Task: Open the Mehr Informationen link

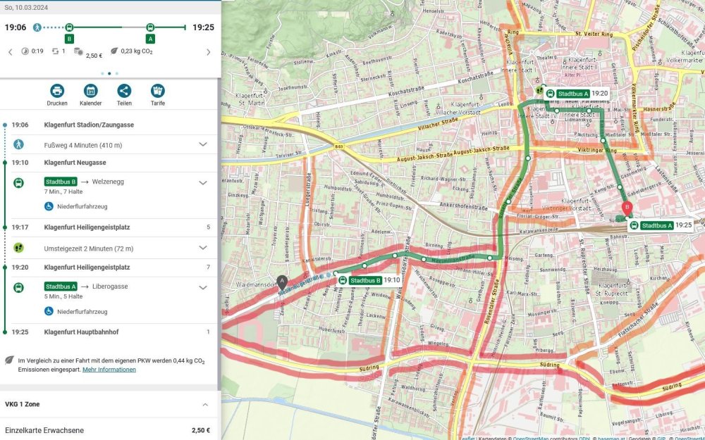Action: click(x=109, y=370)
